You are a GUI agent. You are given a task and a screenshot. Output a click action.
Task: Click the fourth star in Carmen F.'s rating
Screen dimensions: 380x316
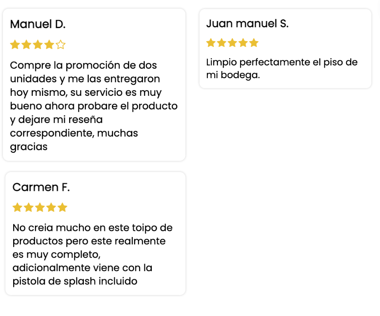(x=51, y=207)
